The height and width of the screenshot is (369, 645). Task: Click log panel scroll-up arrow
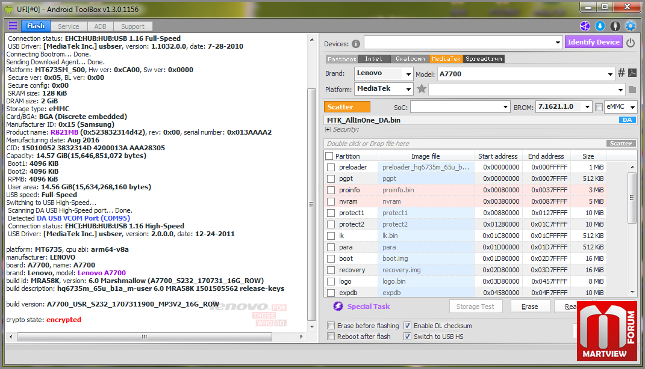click(x=311, y=40)
